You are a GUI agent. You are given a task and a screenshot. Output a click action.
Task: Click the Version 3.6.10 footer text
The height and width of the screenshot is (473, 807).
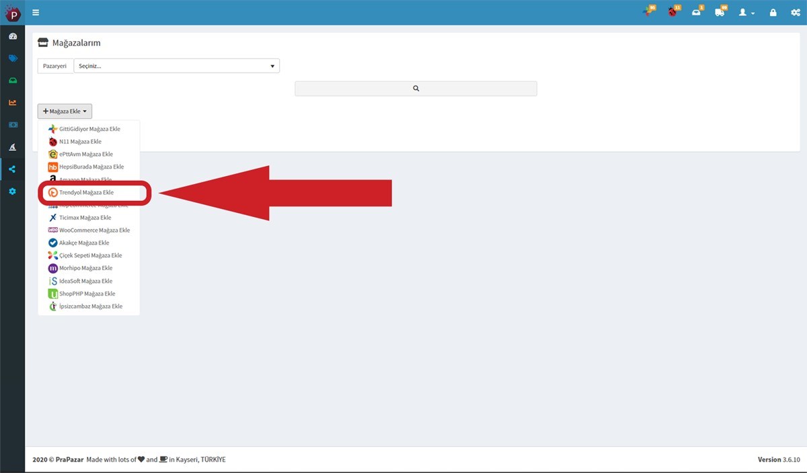779,460
